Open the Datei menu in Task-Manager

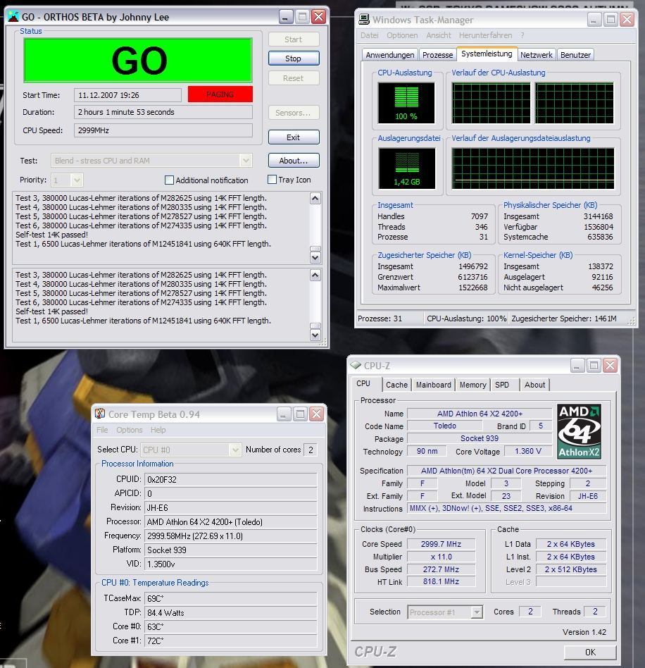[369, 35]
